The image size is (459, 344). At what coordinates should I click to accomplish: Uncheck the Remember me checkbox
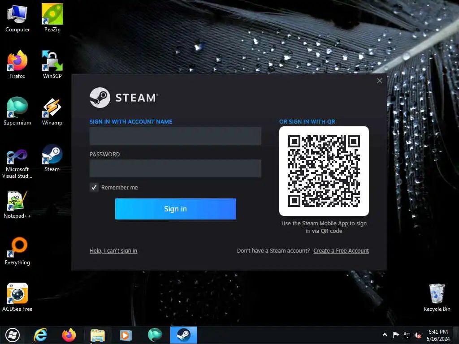click(x=94, y=187)
